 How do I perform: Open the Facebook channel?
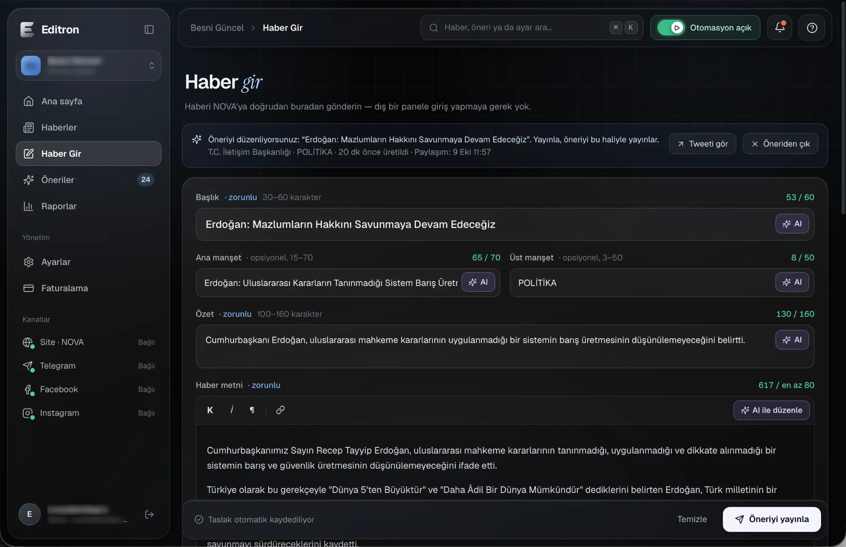88,389
